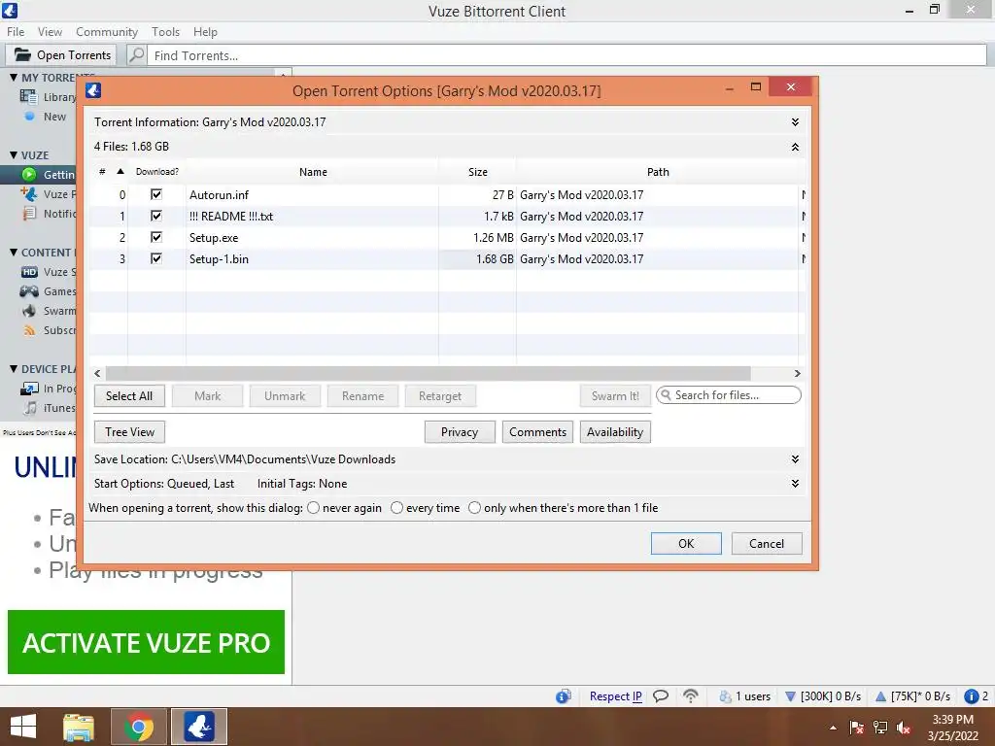Collapse the 4 Files section
The height and width of the screenshot is (746, 995).
795,147
